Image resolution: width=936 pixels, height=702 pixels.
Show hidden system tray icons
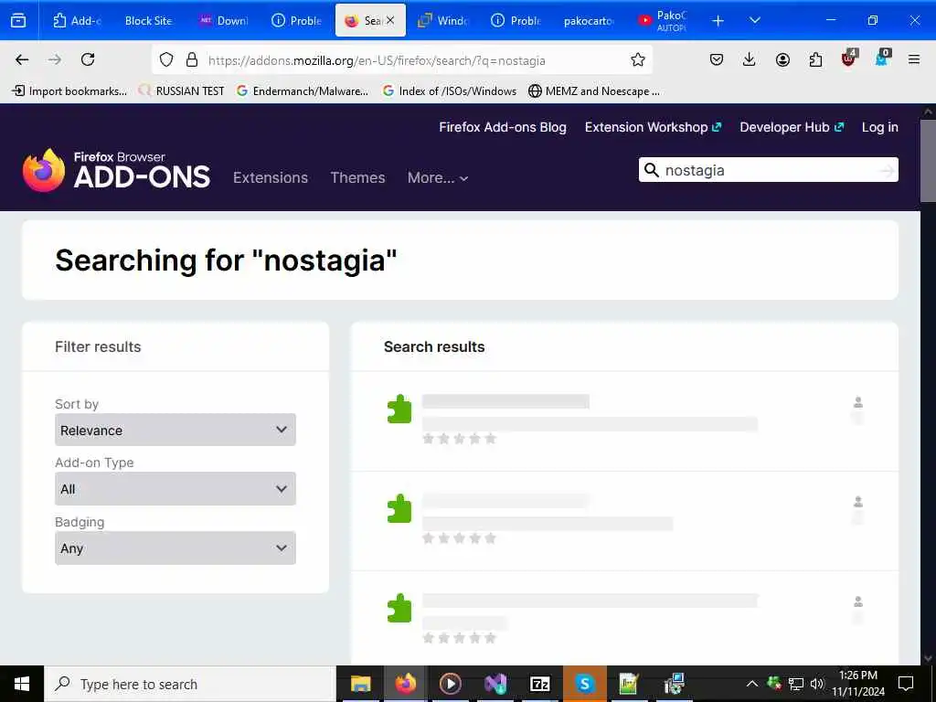click(752, 684)
